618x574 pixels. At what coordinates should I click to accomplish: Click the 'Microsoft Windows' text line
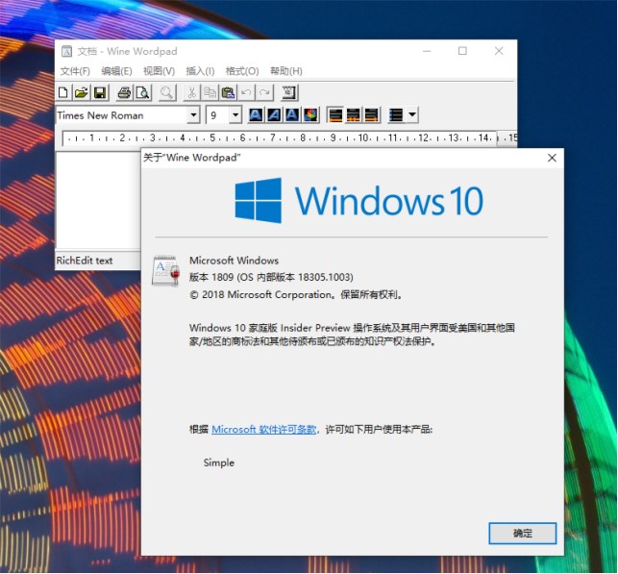click(x=235, y=261)
